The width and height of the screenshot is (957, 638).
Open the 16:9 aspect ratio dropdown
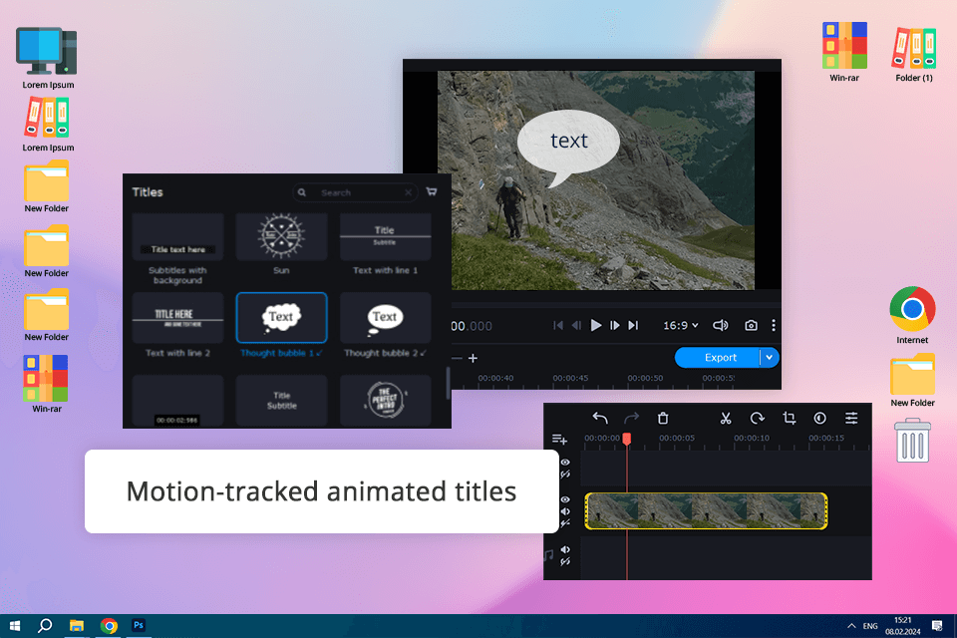681,325
